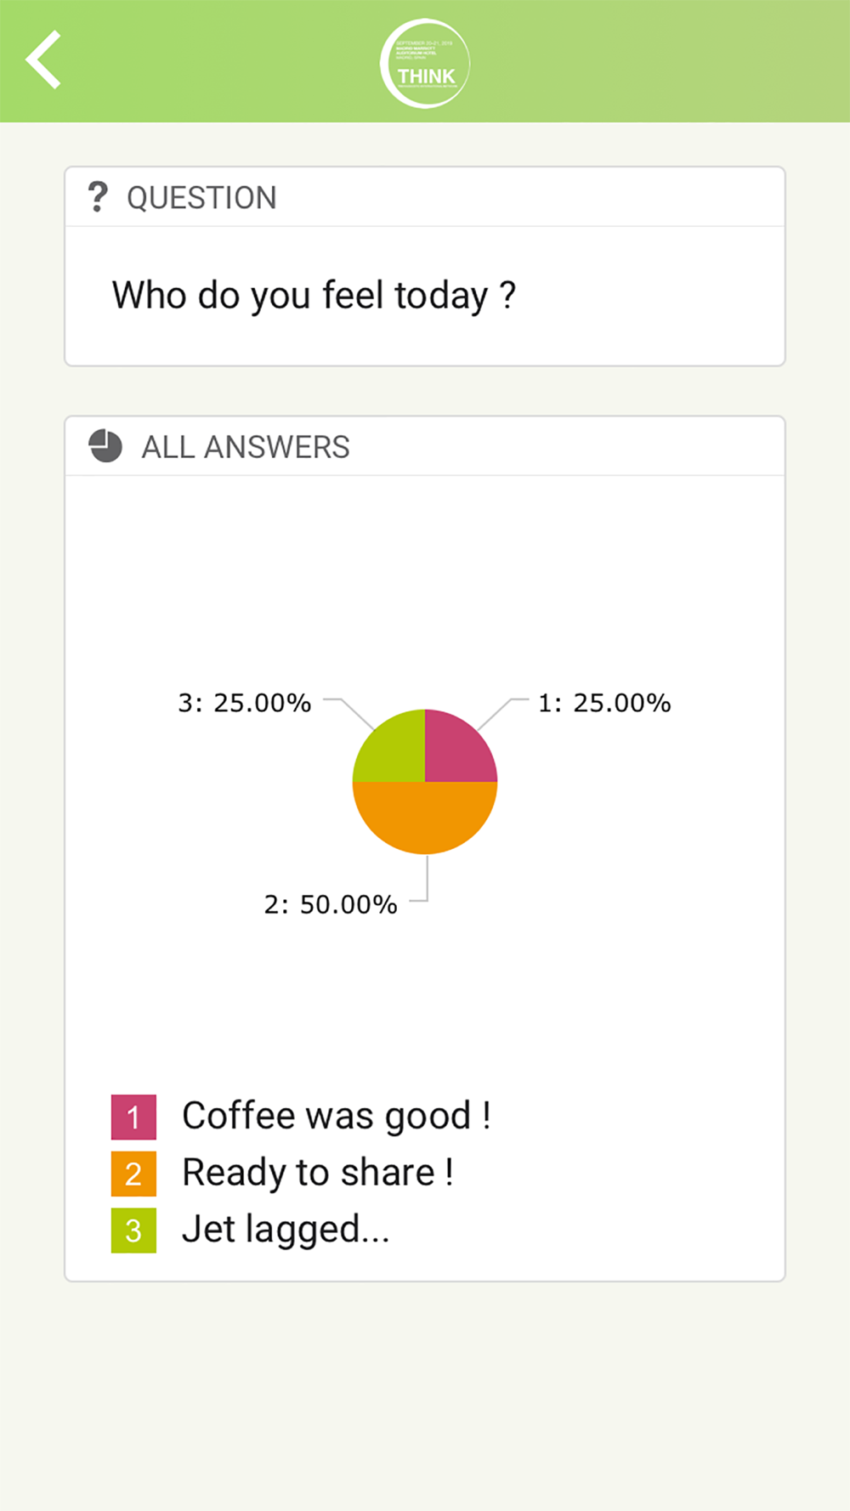Screen dimensions: 850x1511
Task: Select the "Ready to share !" answer
Action: pos(318,1173)
